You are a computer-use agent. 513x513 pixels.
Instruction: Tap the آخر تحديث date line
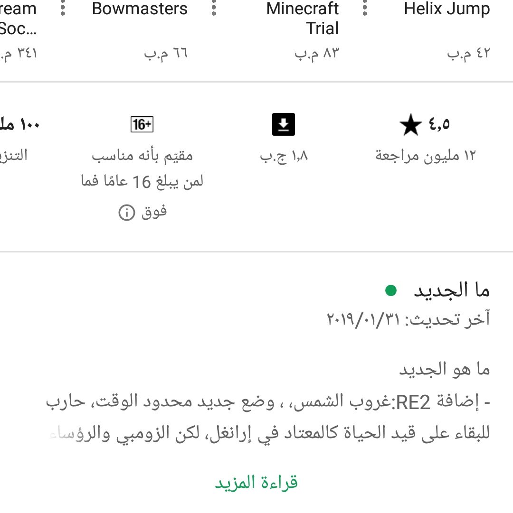[x=408, y=319]
